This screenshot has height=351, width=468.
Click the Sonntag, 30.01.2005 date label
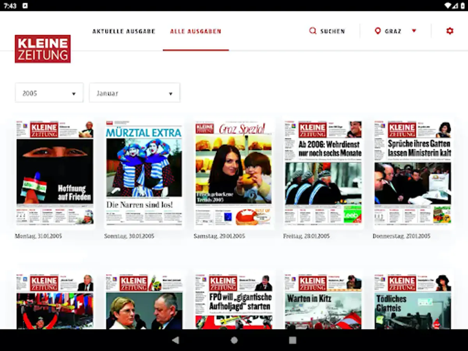coord(129,236)
